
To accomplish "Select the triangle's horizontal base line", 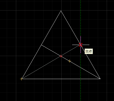I will tap(61, 79).
